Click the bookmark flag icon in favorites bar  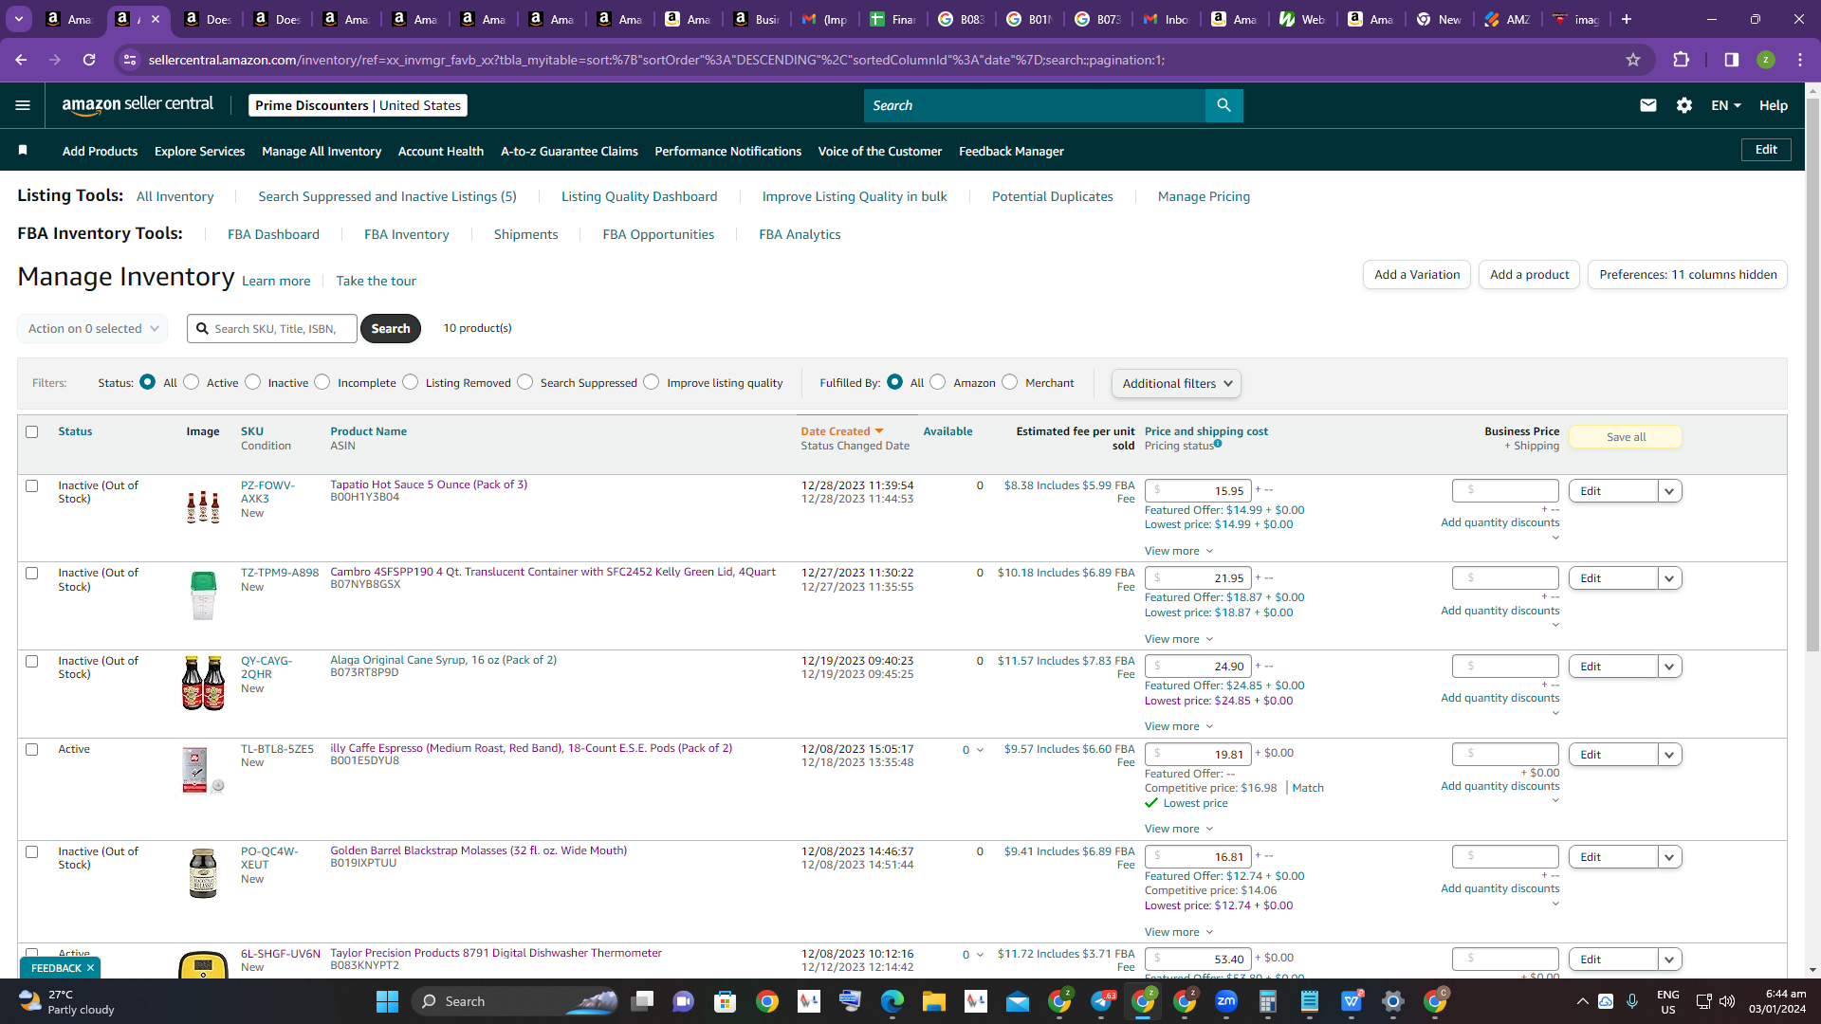tap(23, 151)
